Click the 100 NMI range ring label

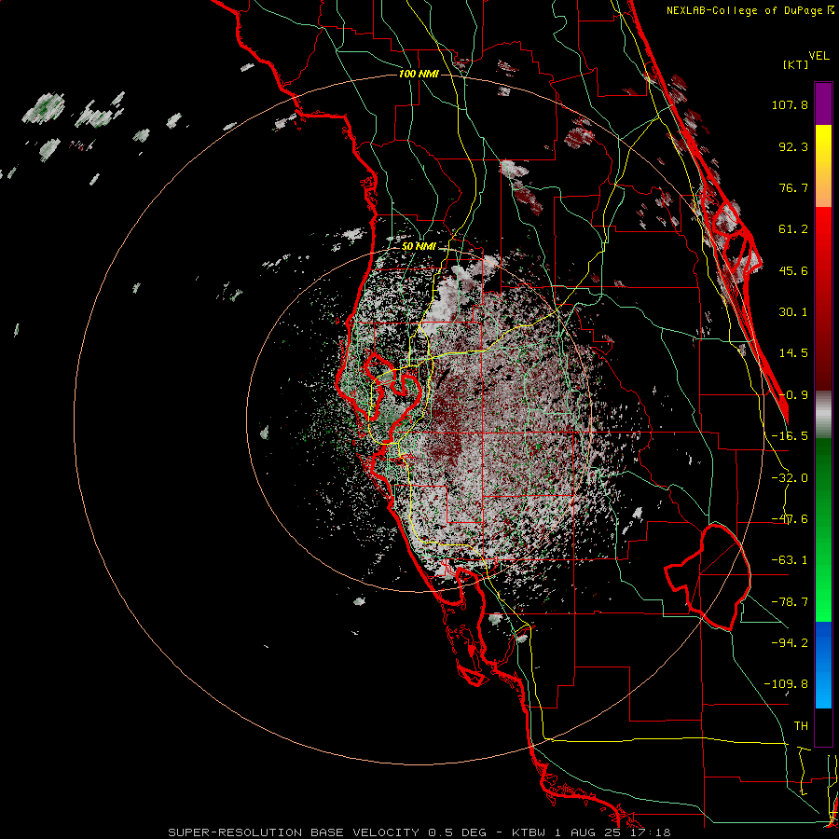(419, 74)
